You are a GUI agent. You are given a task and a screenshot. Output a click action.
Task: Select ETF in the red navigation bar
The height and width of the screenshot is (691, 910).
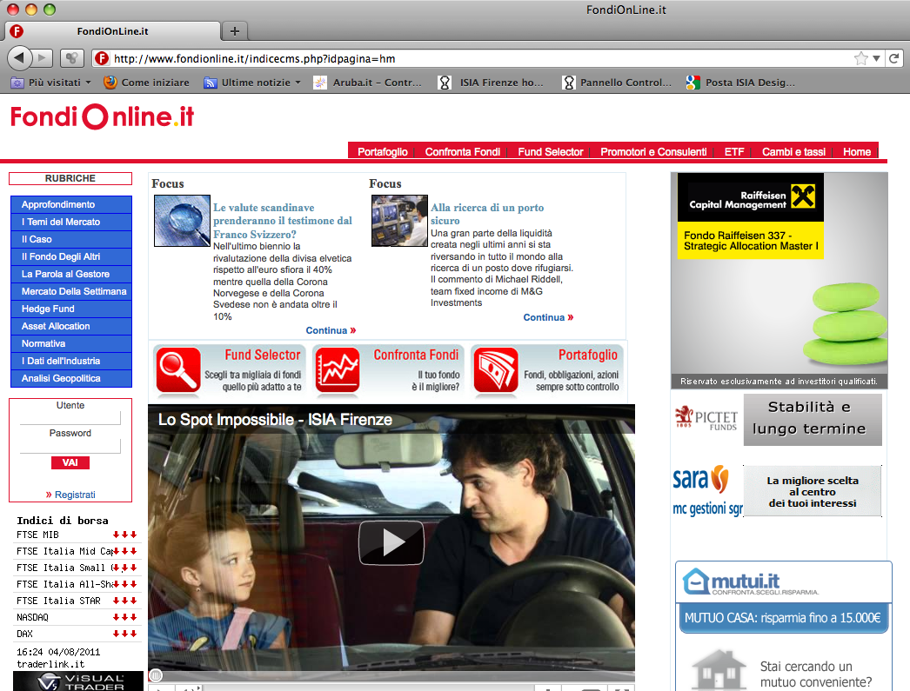pyautogui.click(x=734, y=151)
